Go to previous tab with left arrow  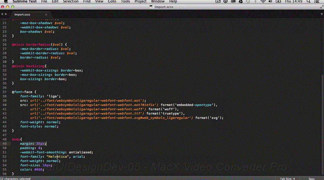[x=2, y=14]
